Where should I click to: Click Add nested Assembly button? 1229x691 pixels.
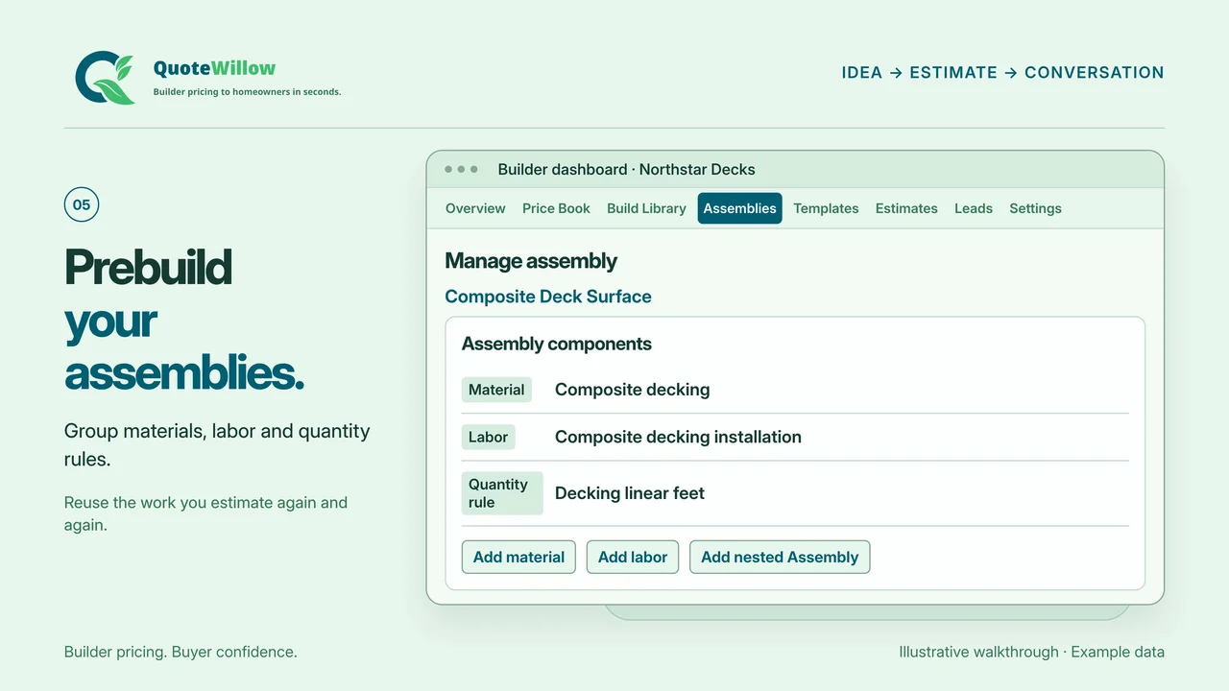780,557
